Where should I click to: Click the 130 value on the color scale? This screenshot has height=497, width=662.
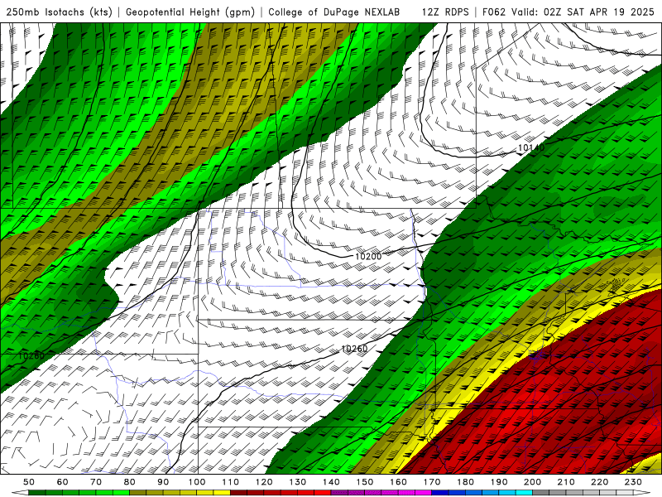(298, 482)
